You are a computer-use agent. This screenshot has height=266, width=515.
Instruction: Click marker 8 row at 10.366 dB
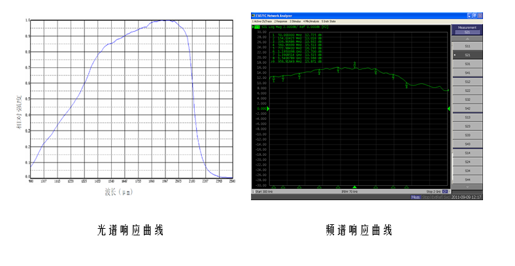click(x=297, y=58)
